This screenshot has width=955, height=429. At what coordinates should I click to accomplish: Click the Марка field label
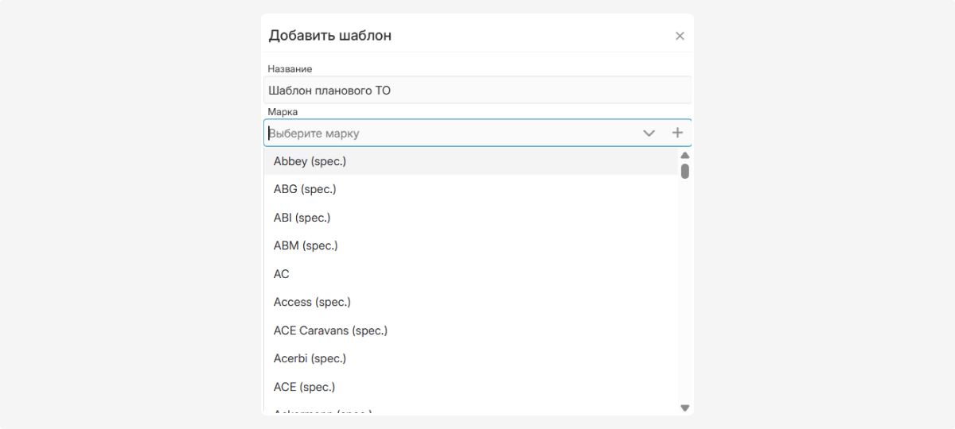283,112
